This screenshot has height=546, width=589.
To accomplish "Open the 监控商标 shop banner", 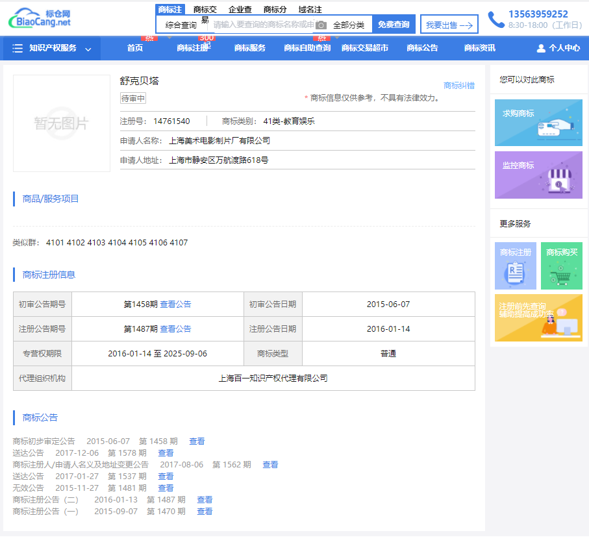I will 538,175.
